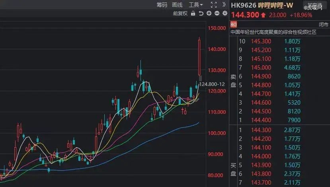330x187 pixels.
Task: Open the 前复权 adjustment selector
Action: (180, 14)
